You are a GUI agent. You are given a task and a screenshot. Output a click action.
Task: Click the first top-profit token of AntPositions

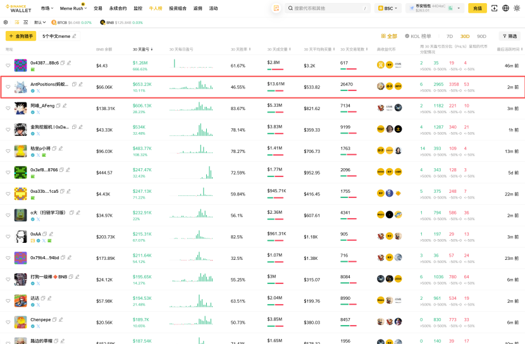coord(381,87)
